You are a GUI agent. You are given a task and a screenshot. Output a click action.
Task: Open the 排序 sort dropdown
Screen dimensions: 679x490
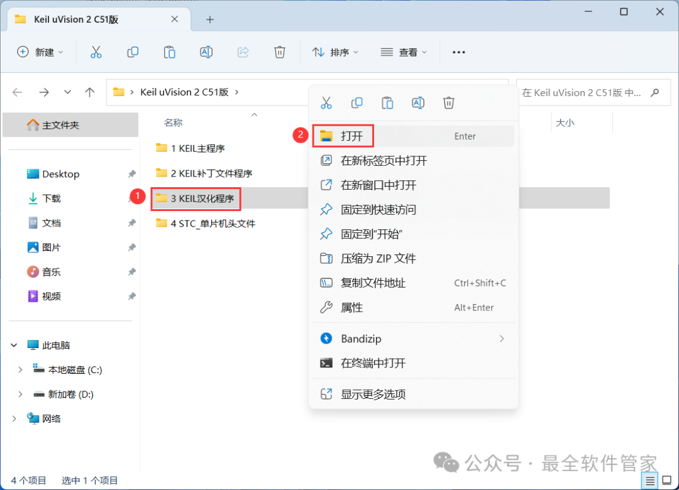coord(335,52)
